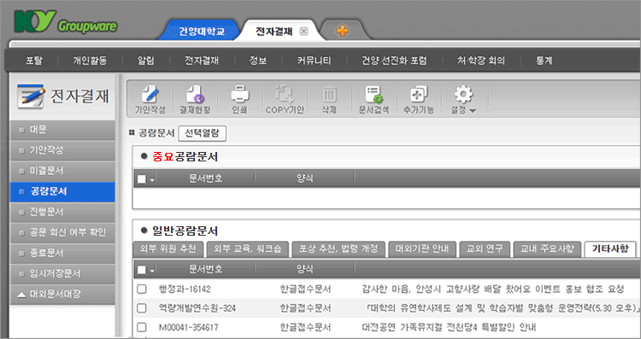Open 임시저장문서 in the sidebar

point(62,273)
